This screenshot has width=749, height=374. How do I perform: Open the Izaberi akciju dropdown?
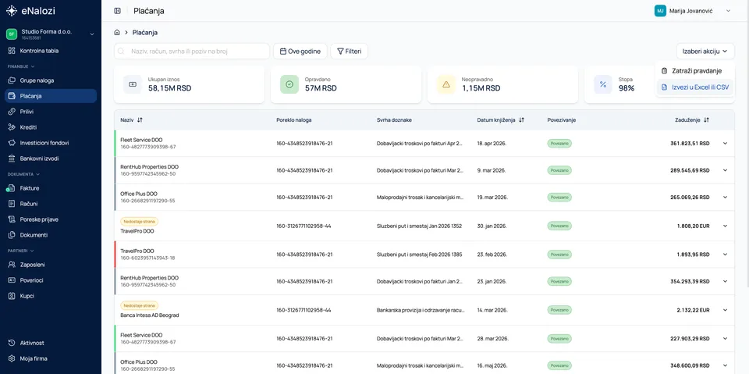coord(705,52)
